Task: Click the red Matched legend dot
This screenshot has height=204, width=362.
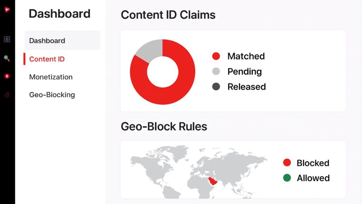Action: point(216,56)
